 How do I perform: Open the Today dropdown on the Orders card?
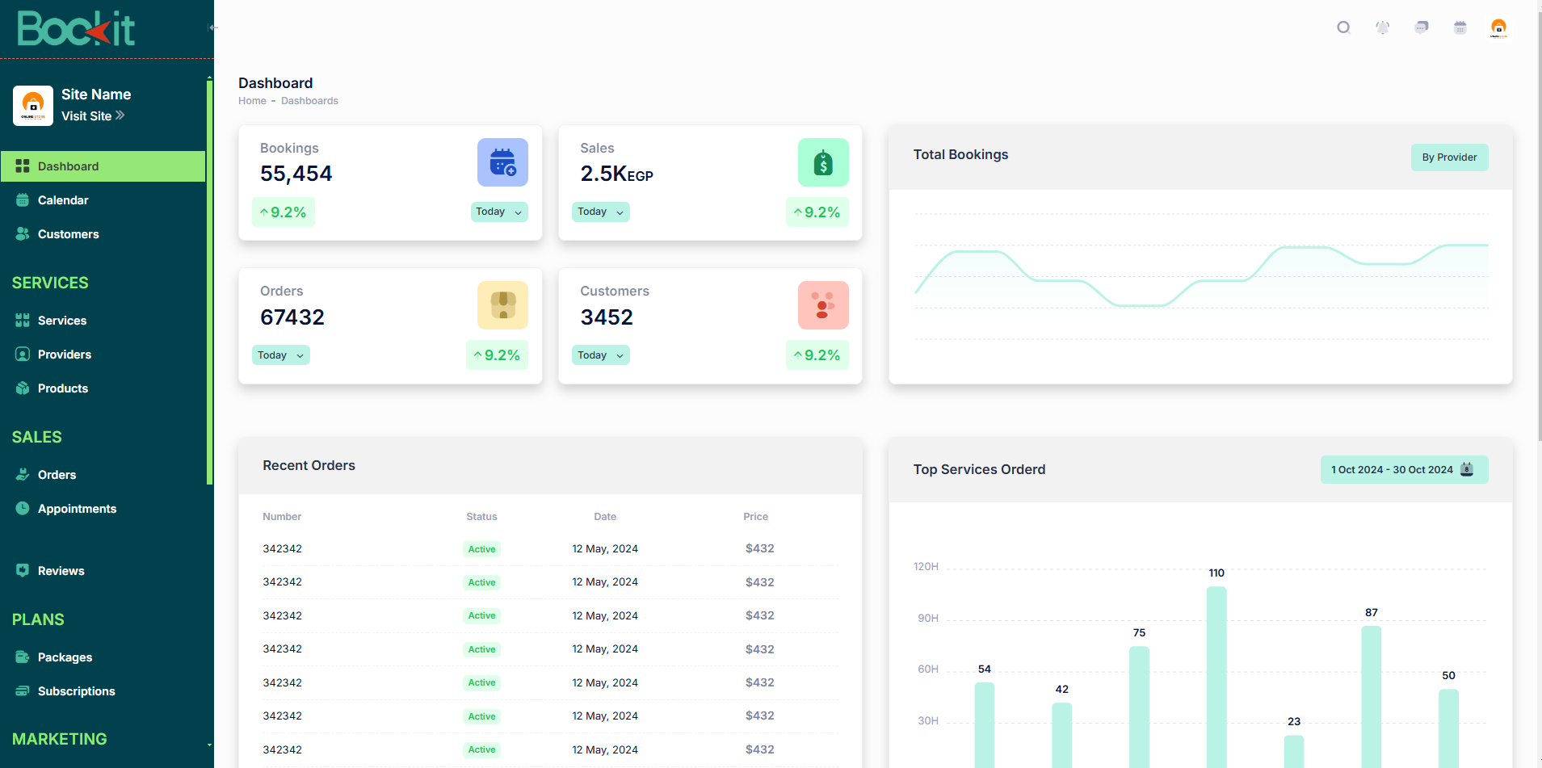(x=281, y=355)
